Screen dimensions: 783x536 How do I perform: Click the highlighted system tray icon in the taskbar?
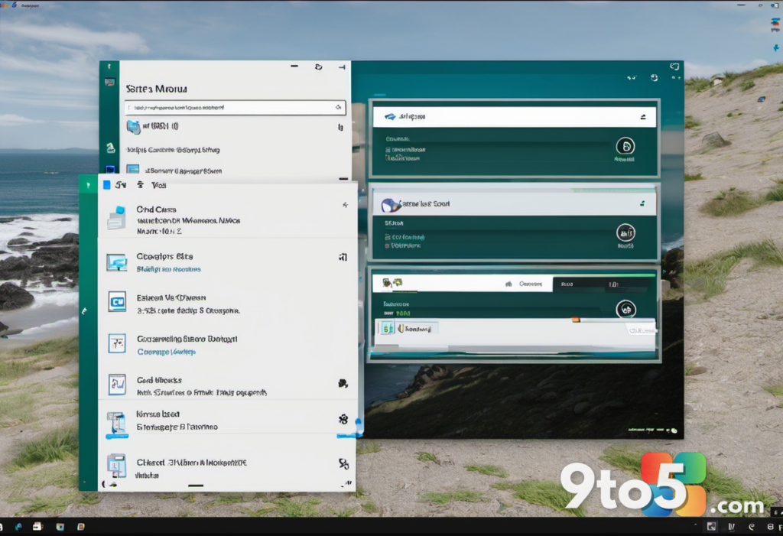(711, 527)
